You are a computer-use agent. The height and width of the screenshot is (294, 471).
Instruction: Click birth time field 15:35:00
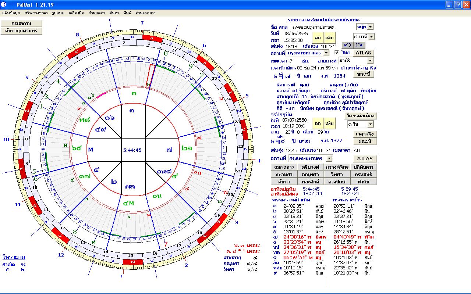293,40
